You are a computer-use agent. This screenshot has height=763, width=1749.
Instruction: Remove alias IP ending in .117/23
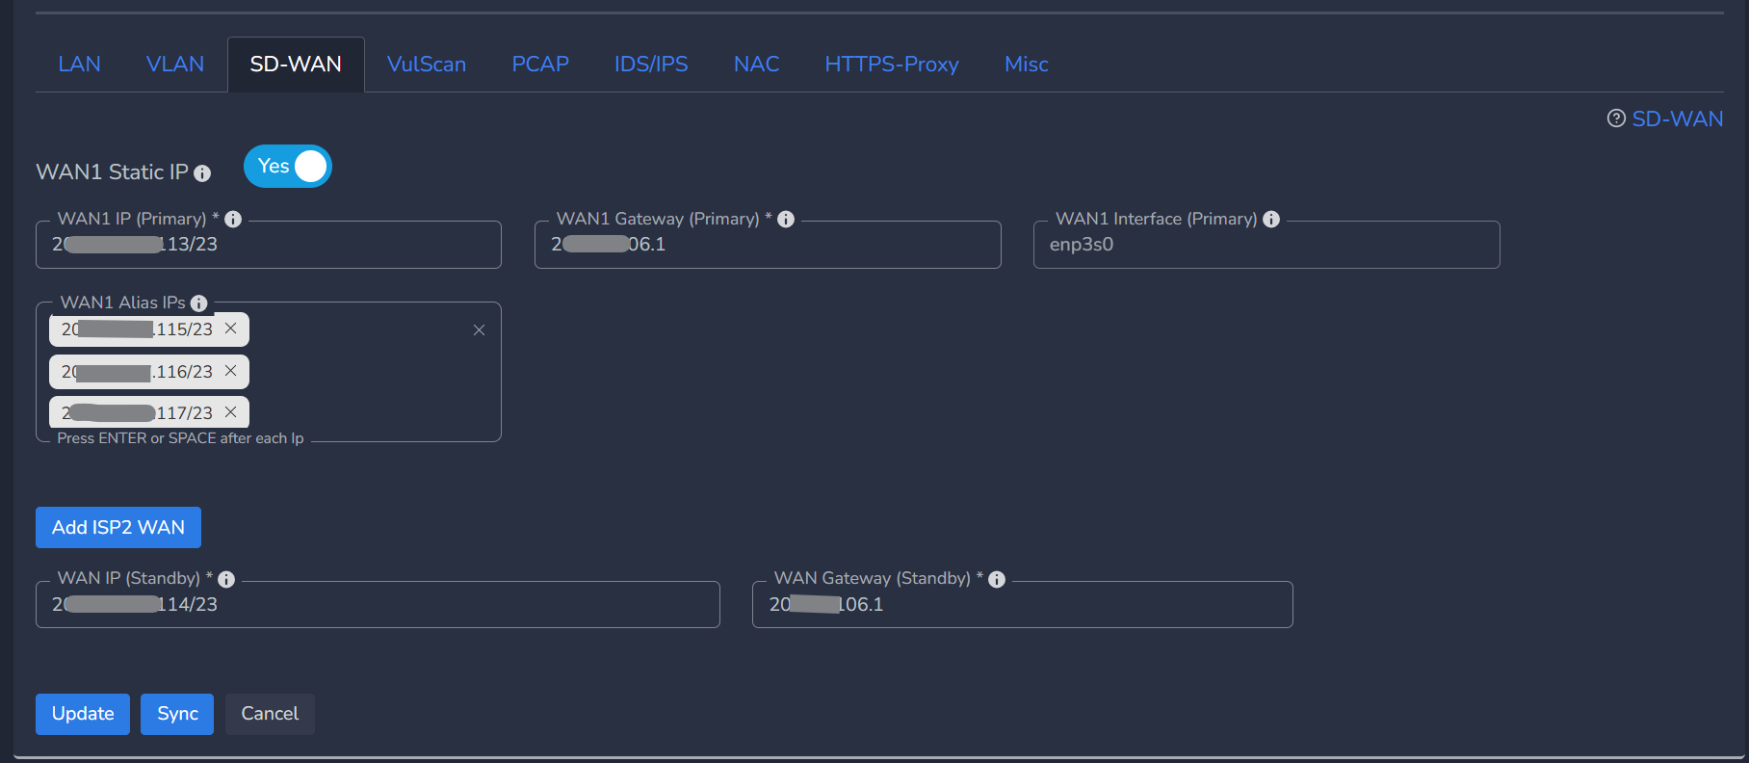(x=231, y=412)
